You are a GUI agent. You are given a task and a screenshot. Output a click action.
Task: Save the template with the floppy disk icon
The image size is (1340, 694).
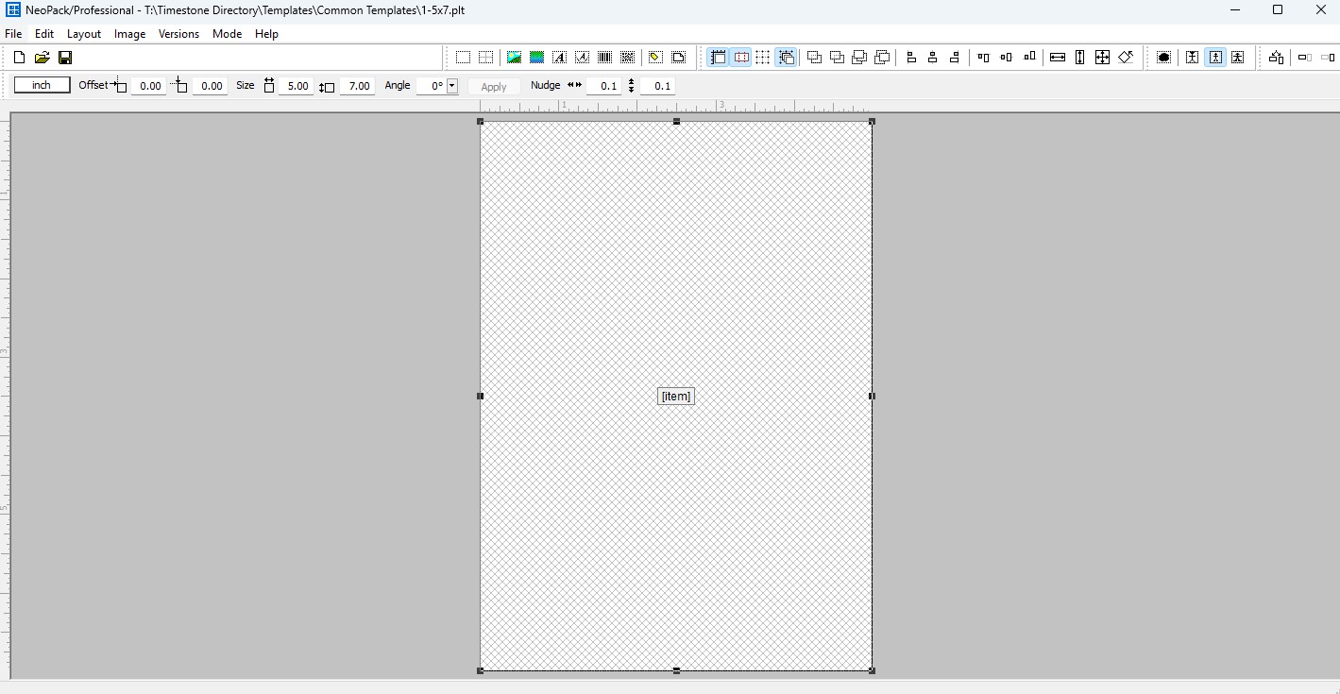point(65,58)
